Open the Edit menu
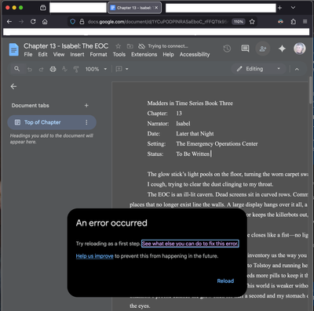The height and width of the screenshot is (311, 314). 42,54
